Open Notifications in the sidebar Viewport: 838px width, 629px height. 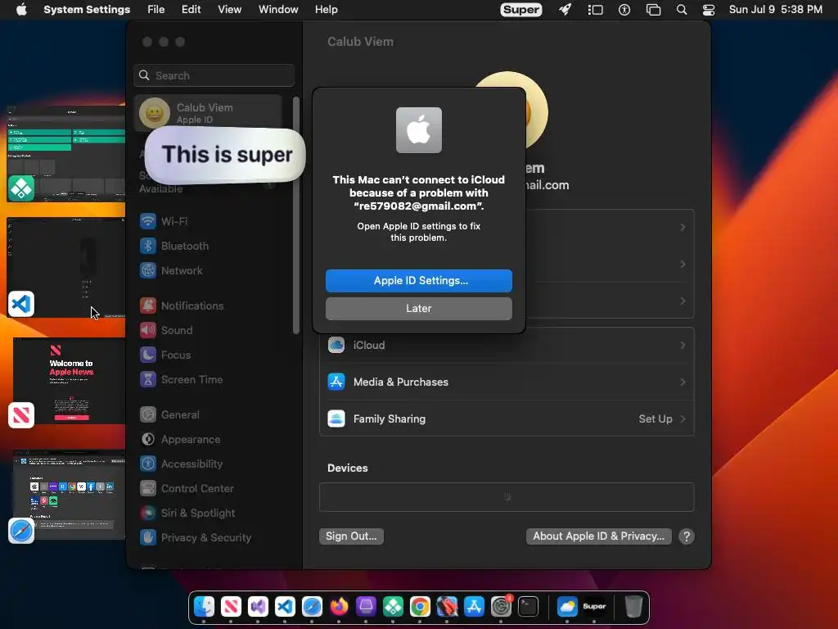click(x=182, y=306)
